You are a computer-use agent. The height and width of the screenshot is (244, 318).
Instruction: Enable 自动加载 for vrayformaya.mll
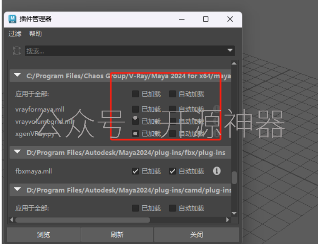(172, 109)
